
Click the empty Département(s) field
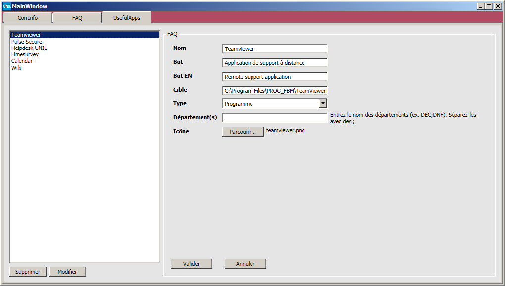[x=275, y=118]
